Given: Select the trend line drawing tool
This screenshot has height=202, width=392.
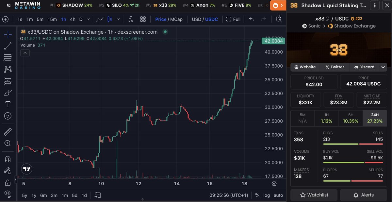Looking at the screenshot, I should (8, 46).
